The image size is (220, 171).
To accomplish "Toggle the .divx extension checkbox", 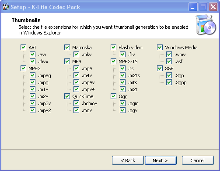I will coord(32,62).
